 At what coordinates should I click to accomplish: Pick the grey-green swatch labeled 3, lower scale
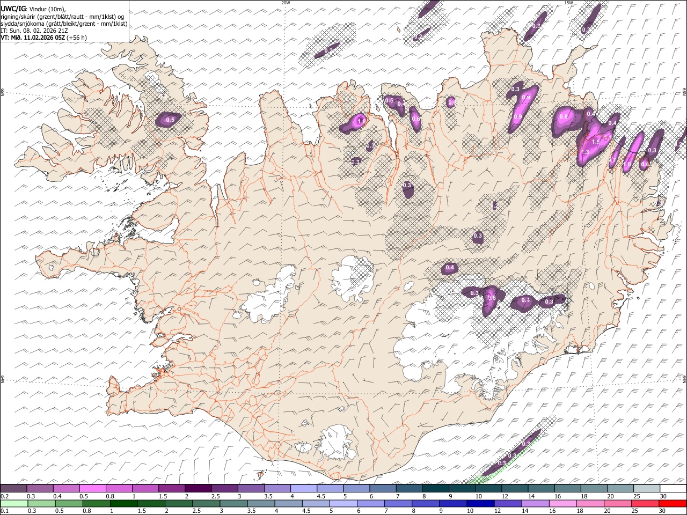point(234,503)
